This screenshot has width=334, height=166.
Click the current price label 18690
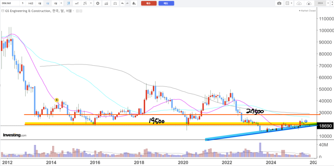tap(325, 126)
